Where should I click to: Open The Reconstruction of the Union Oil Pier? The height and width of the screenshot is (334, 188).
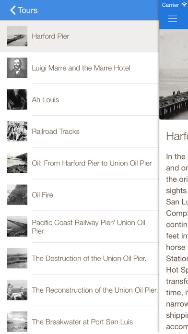click(x=80, y=290)
